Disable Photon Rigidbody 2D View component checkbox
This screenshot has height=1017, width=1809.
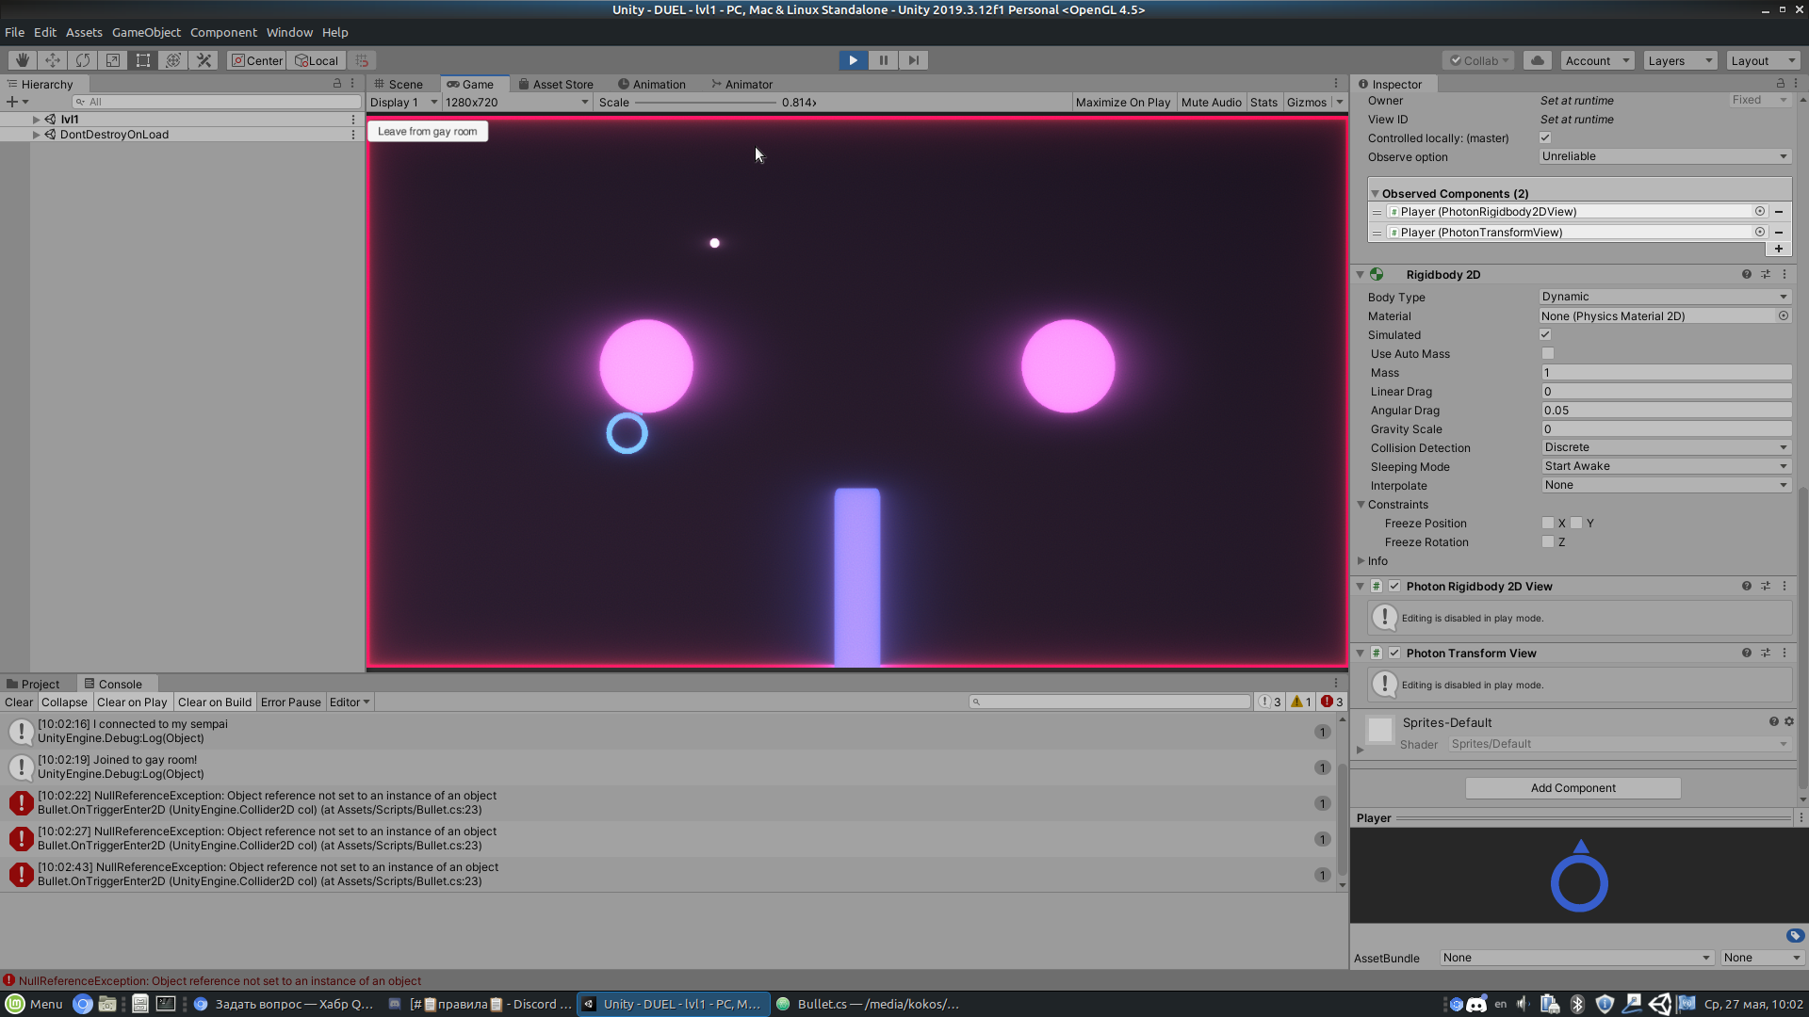tap(1394, 586)
